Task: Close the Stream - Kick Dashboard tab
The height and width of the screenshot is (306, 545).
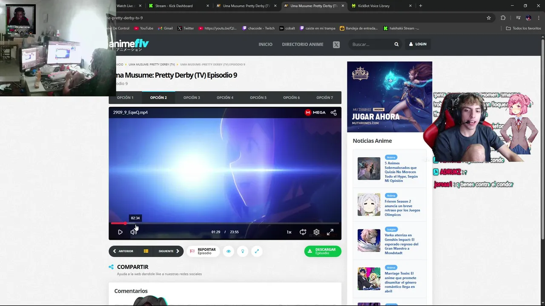Action: click(208, 6)
